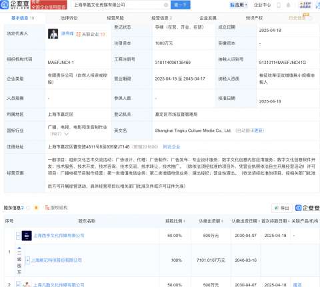Open header notification bell

coord(288,5)
